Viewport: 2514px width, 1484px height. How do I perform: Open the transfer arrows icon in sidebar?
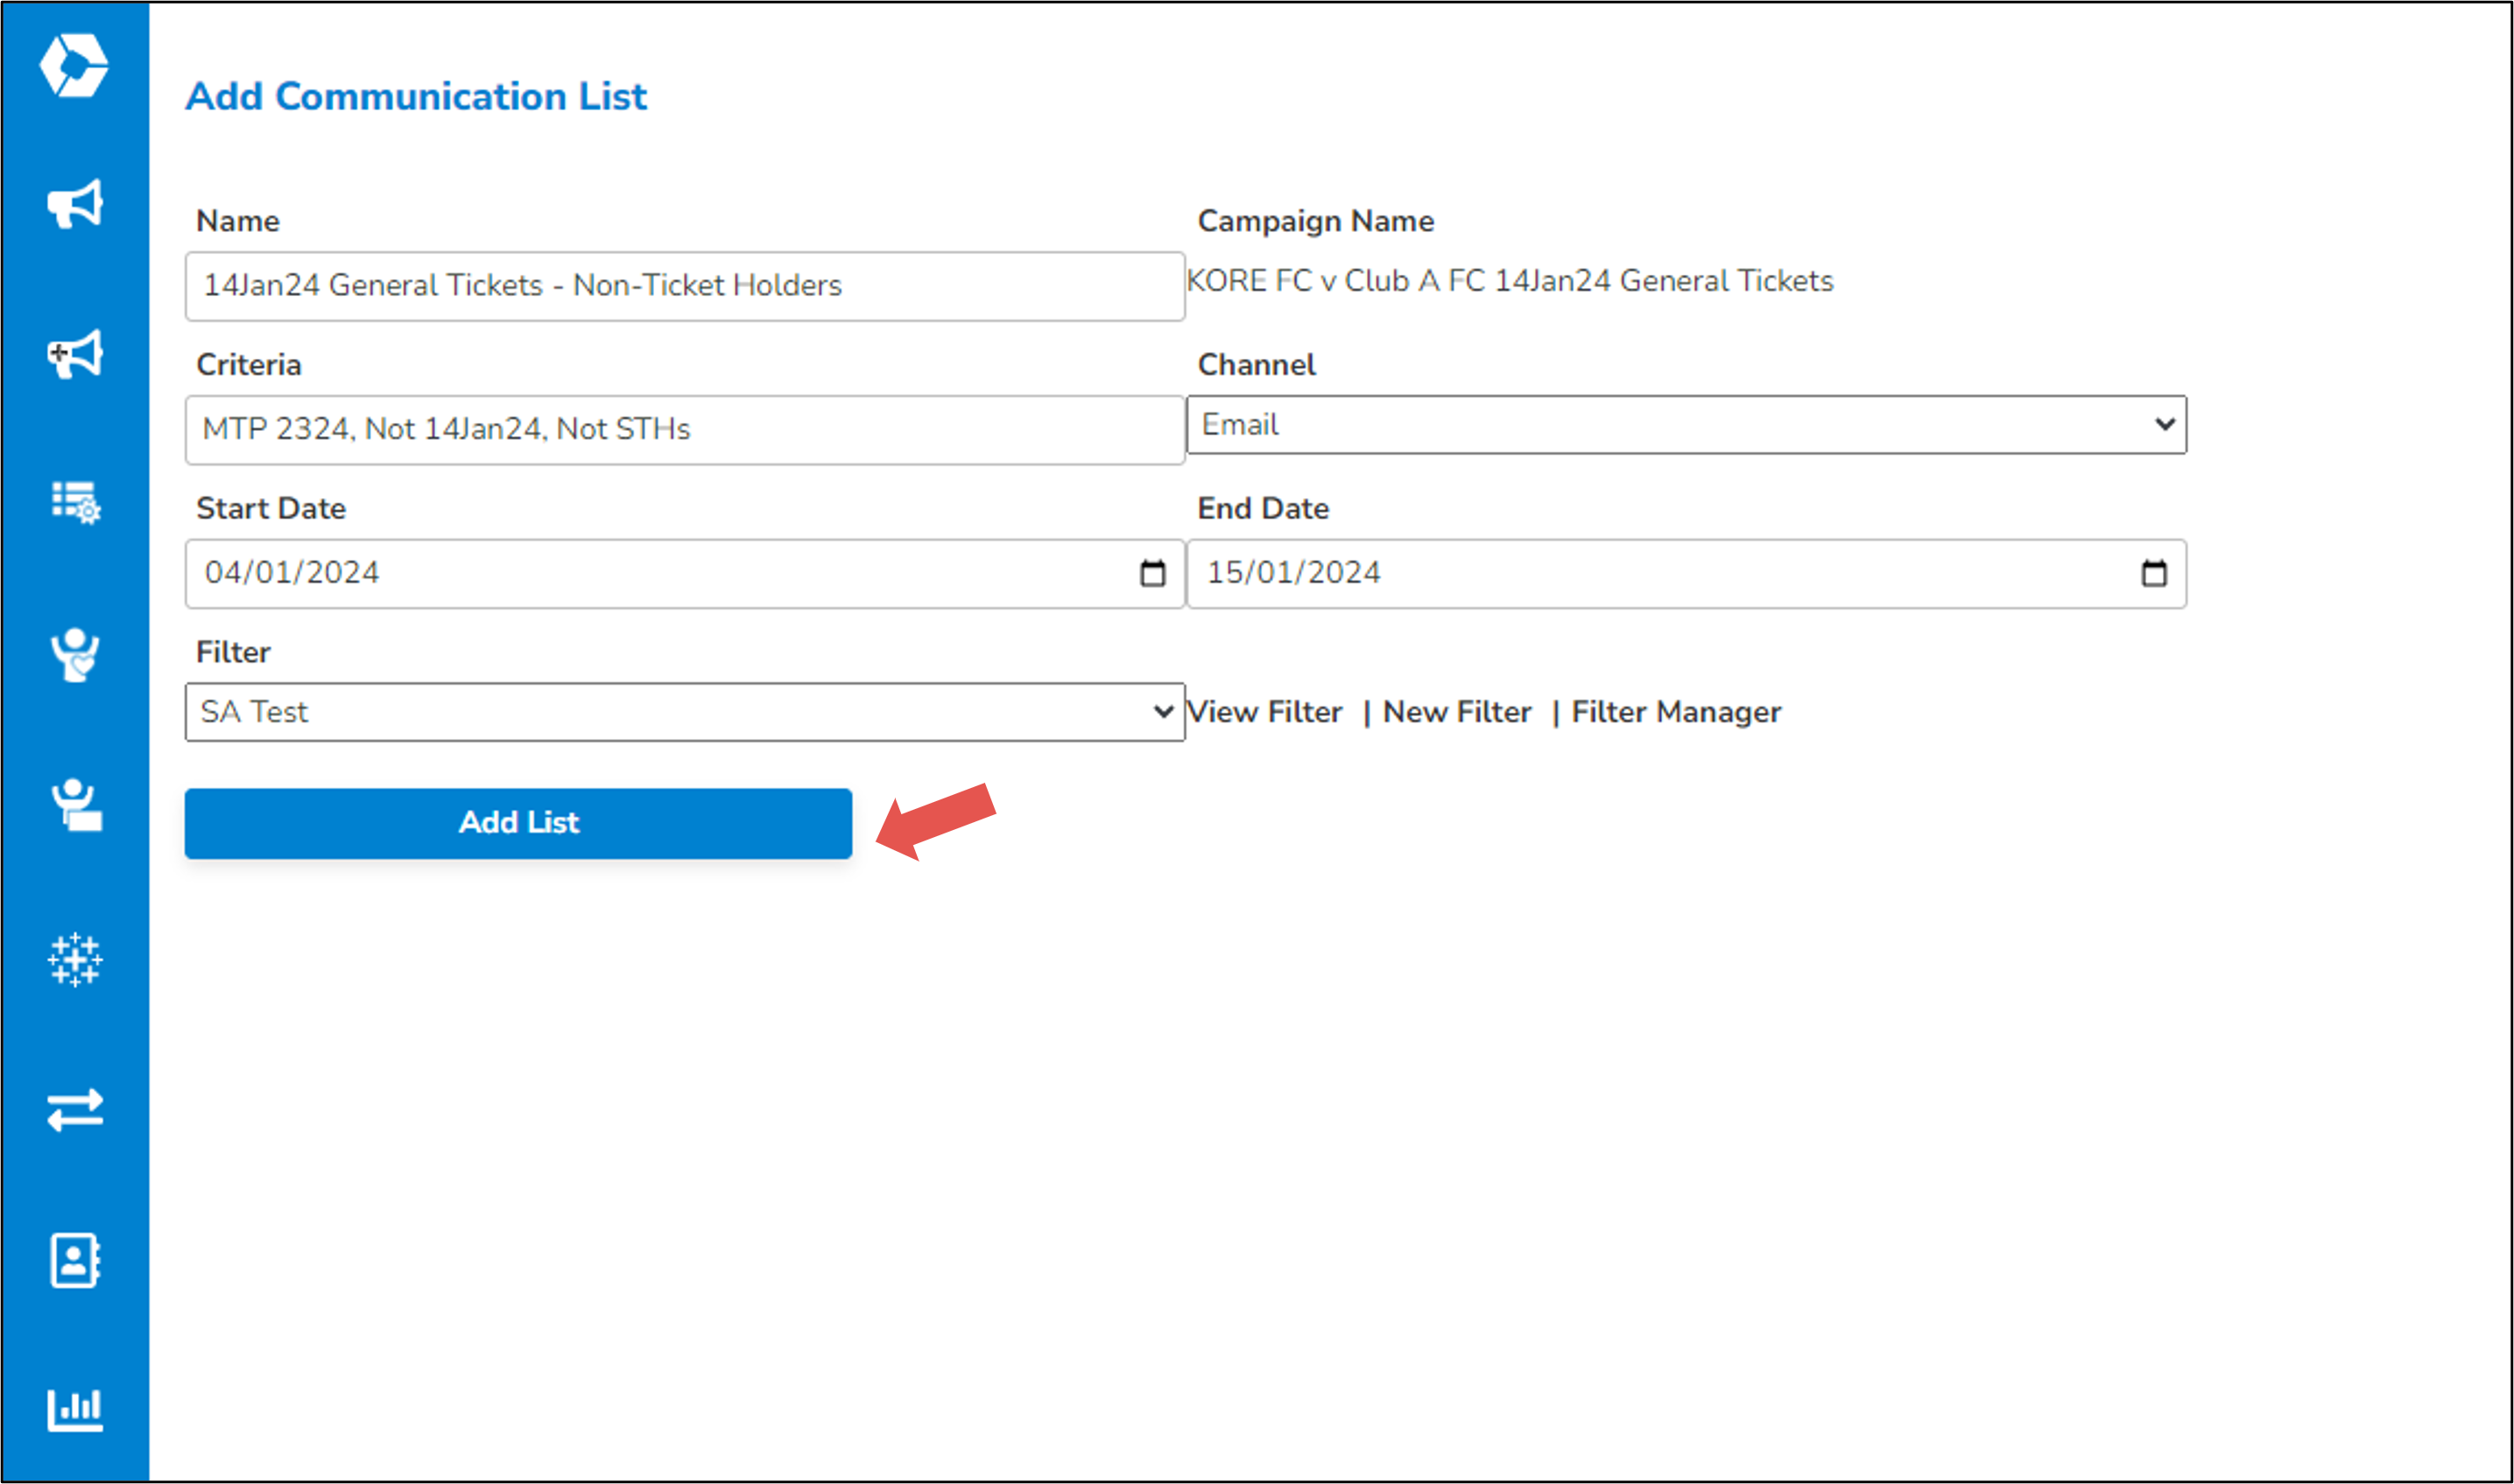(x=75, y=1110)
